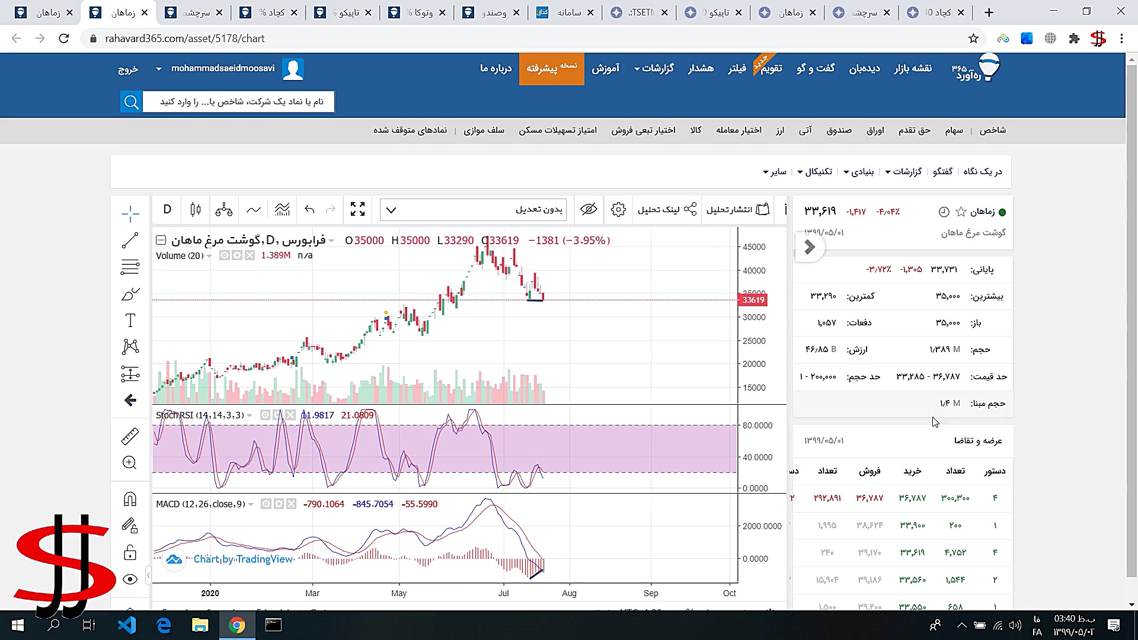Open the patterns drawing tool
Viewport: 1138px width, 640px height.
pos(130,347)
